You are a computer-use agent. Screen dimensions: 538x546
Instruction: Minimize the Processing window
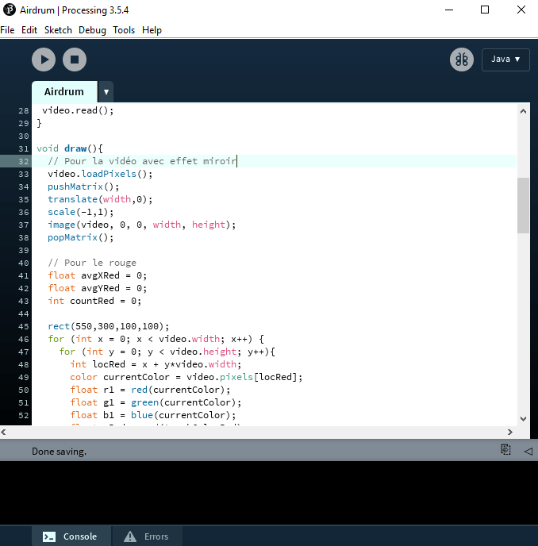pos(449,10)
